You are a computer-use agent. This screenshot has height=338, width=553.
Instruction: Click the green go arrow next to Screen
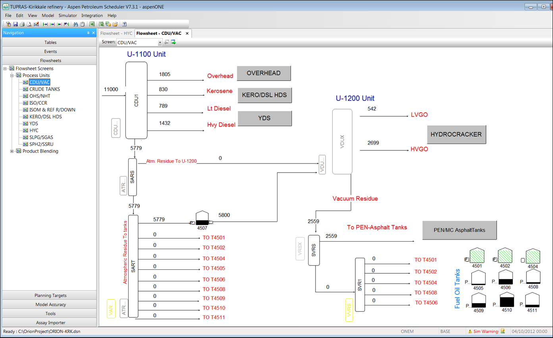[173, 42]
